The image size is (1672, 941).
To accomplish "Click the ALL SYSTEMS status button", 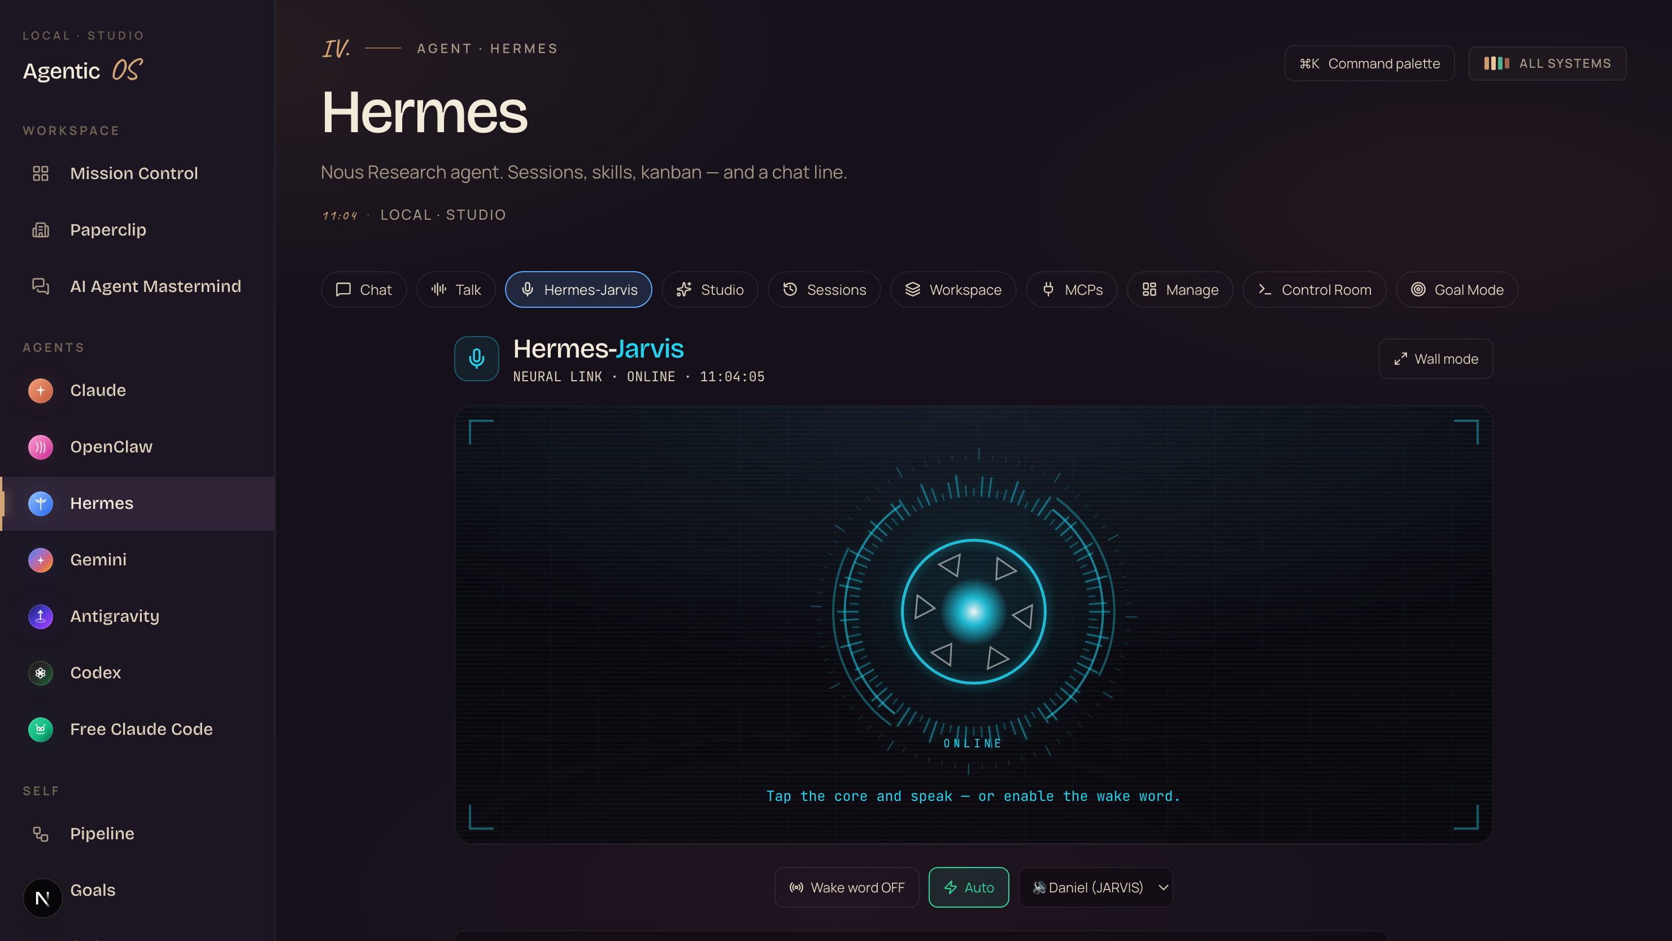I will coord(1547,63).
